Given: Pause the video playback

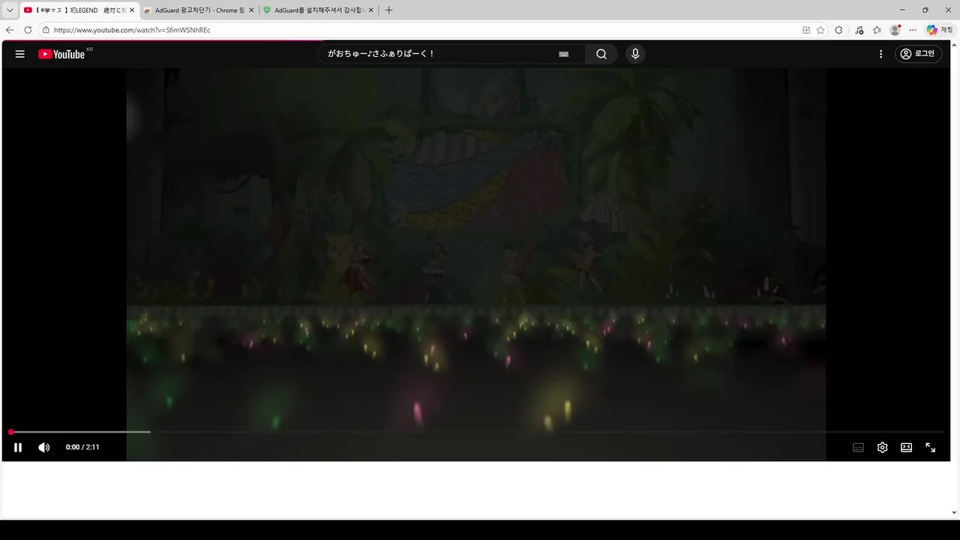Looking at the screenshot, I should pyautogui.click(x=18, y=447).
